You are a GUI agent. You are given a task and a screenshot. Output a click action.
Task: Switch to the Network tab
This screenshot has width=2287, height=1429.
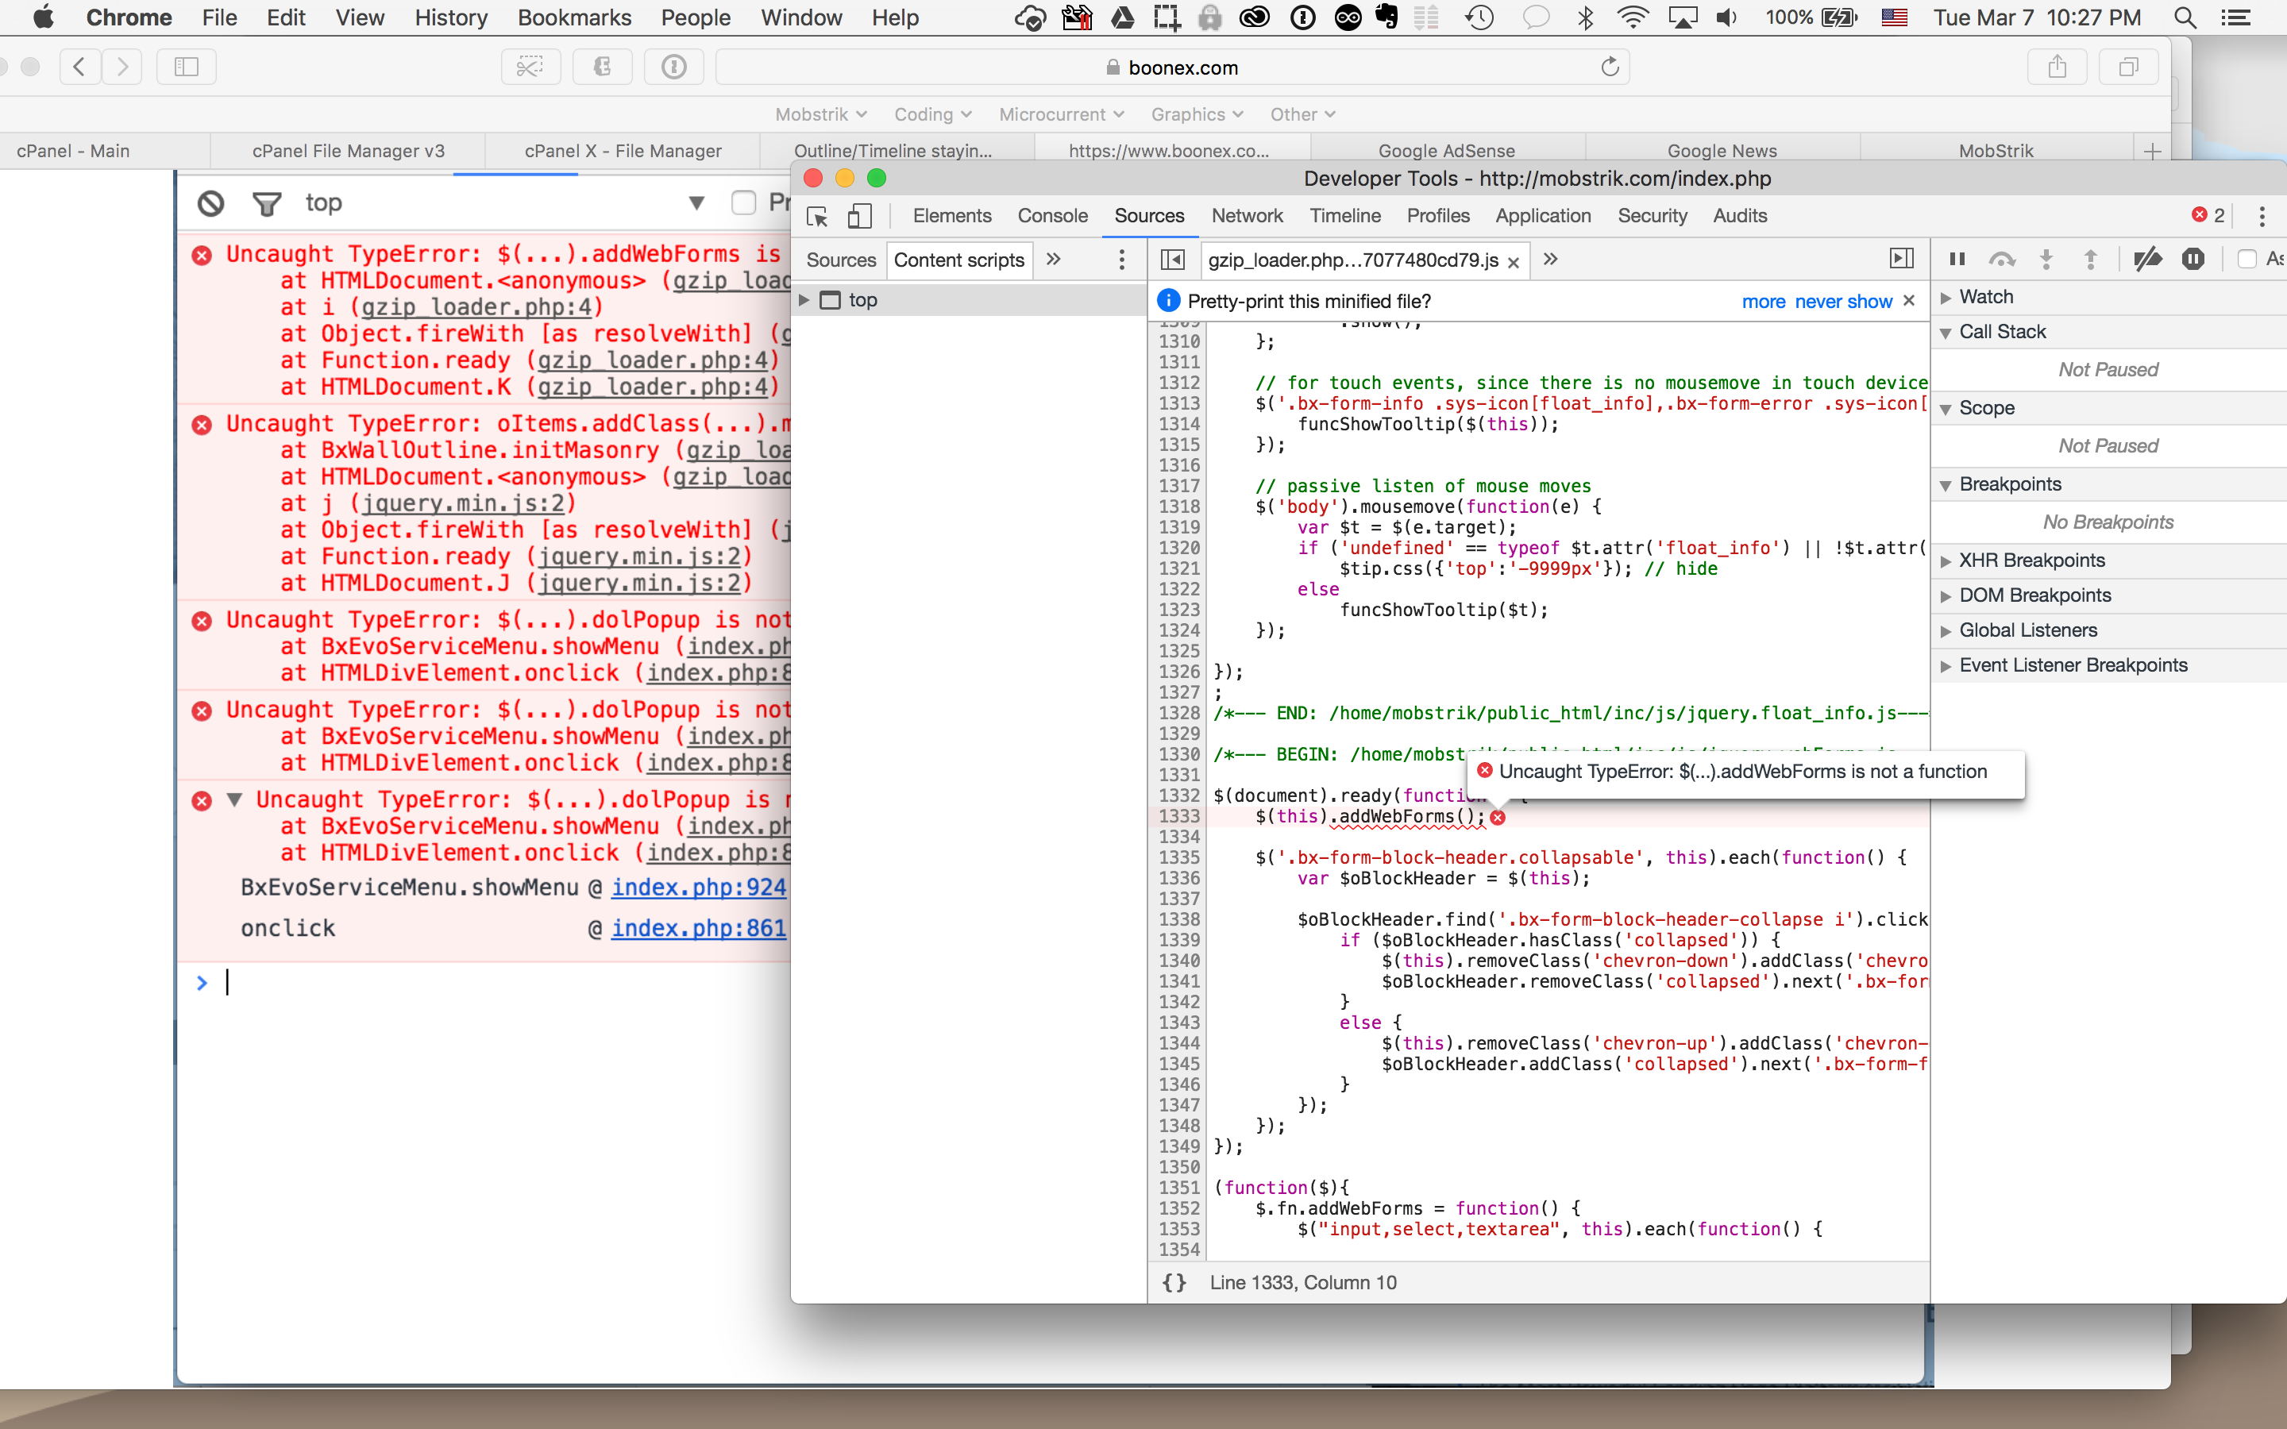coord(1247,217)
